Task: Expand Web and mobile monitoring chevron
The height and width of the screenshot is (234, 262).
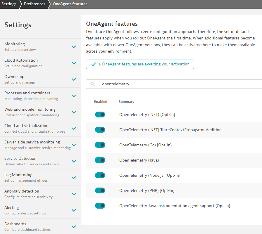Action: [x=74, y=112]
